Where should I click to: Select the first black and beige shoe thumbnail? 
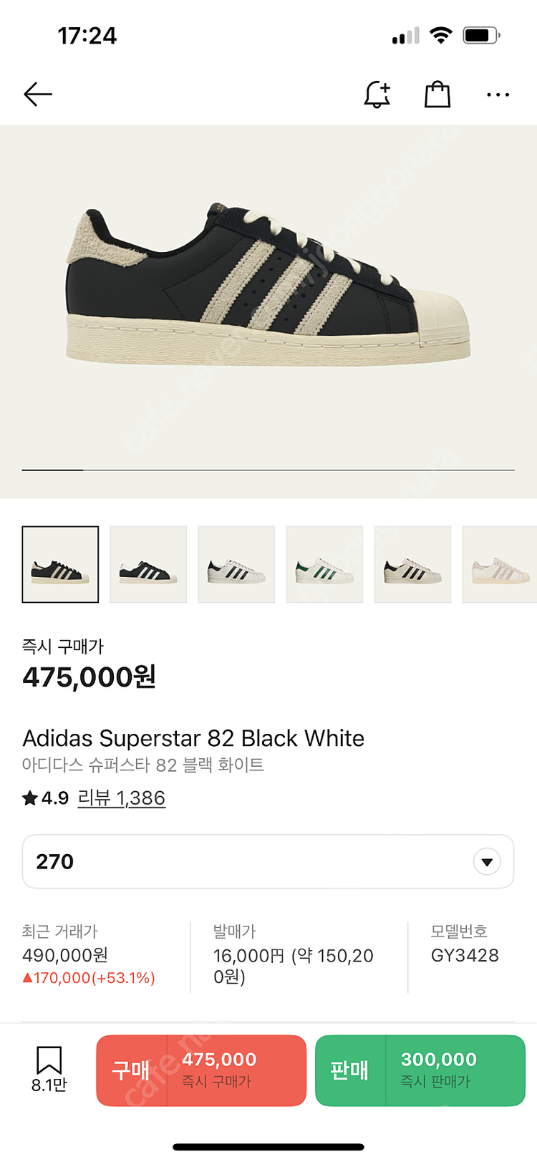click(60, 564)
